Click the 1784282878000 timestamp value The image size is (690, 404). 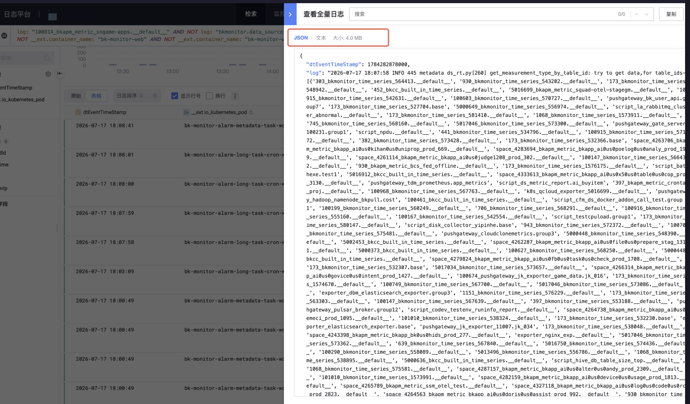[387, 65]
